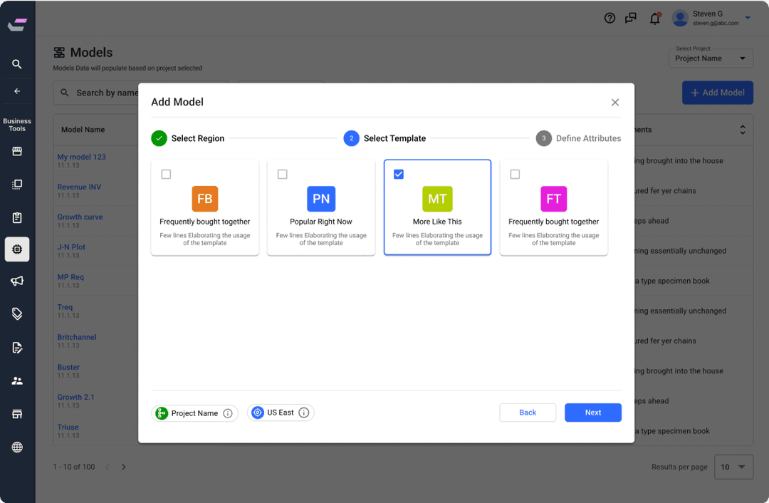Check the Popular Right Now template checkbox
Image resolution: width=769 pixels, height=503 pixels.
(282, 173)
